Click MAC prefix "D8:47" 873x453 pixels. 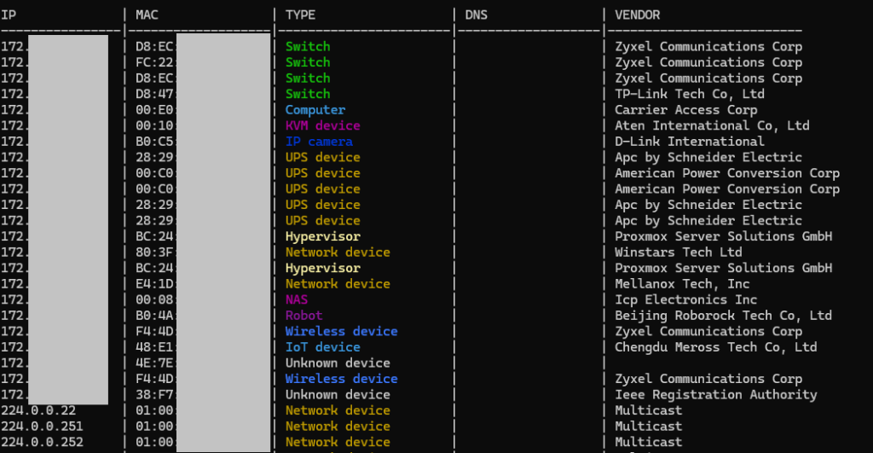pyautogui.click(x=155, y=94)
